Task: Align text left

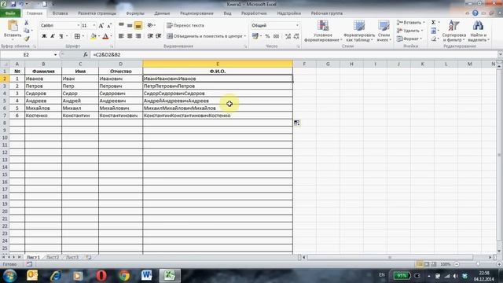Action: point(121,36)
